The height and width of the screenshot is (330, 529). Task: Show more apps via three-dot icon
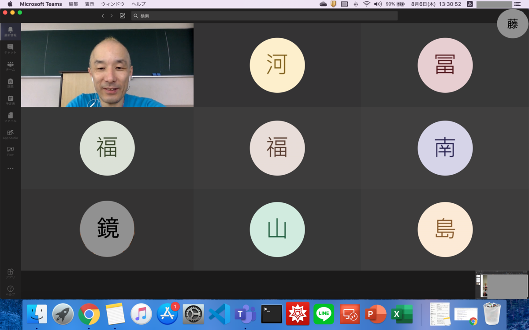[10, 169]
